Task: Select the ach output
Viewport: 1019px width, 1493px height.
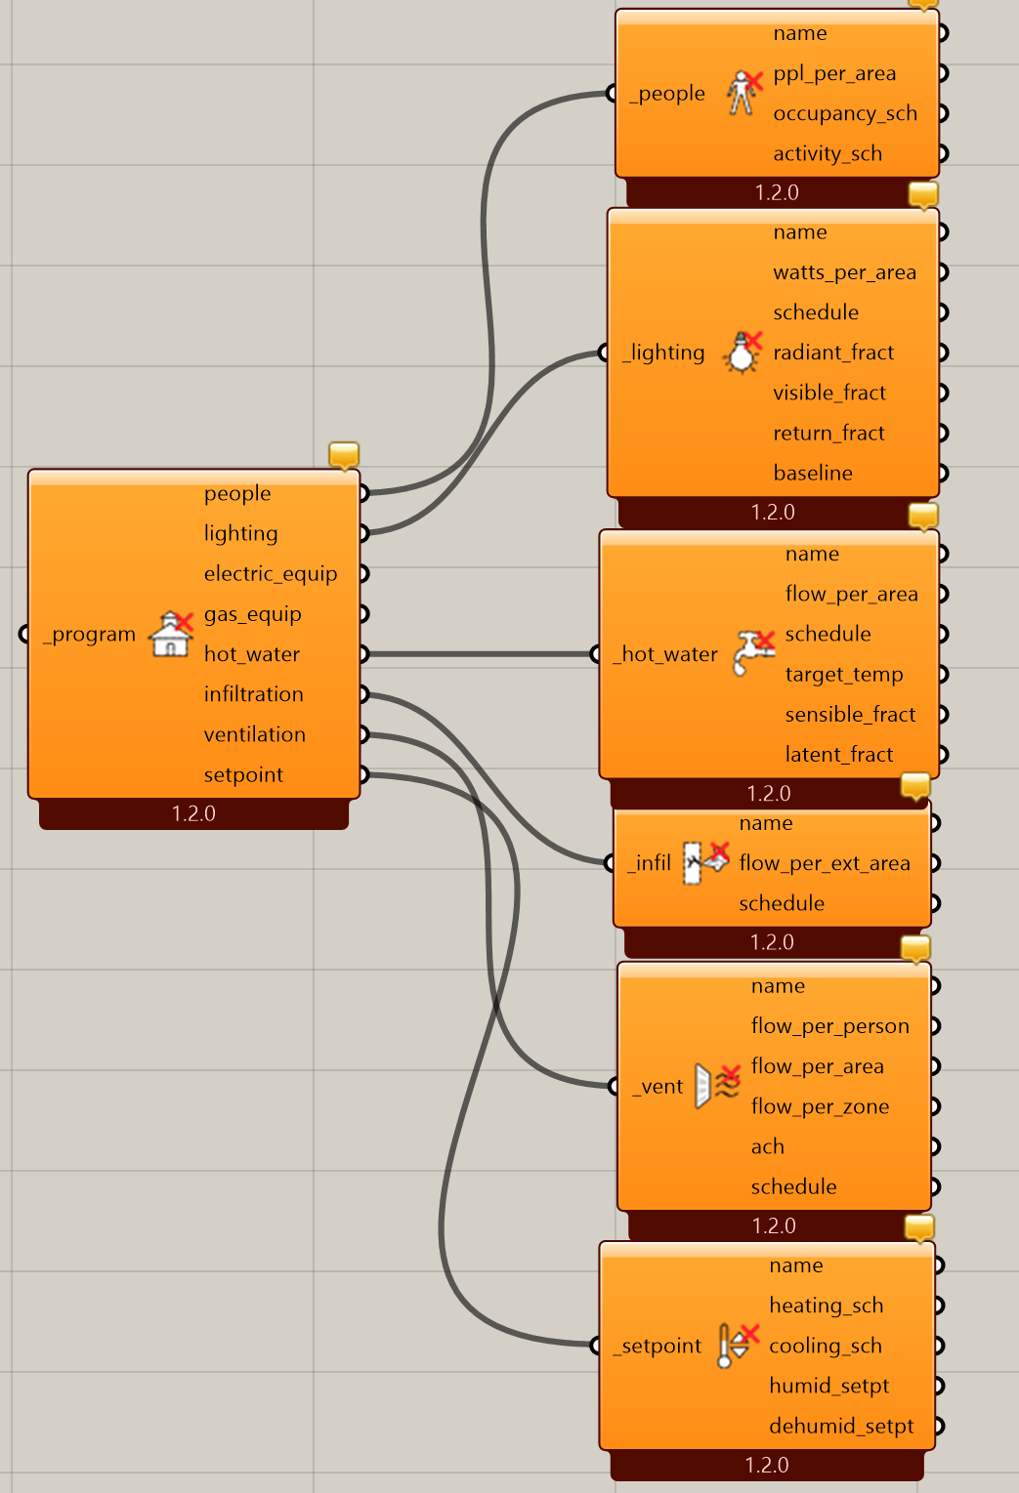Action: 767,1146
